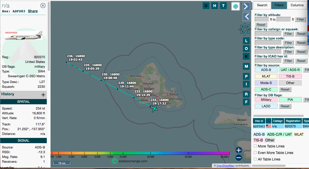
Task: Toggle the LADD DB flag filter
Action: pyautogui.click(x=266, y=106)
